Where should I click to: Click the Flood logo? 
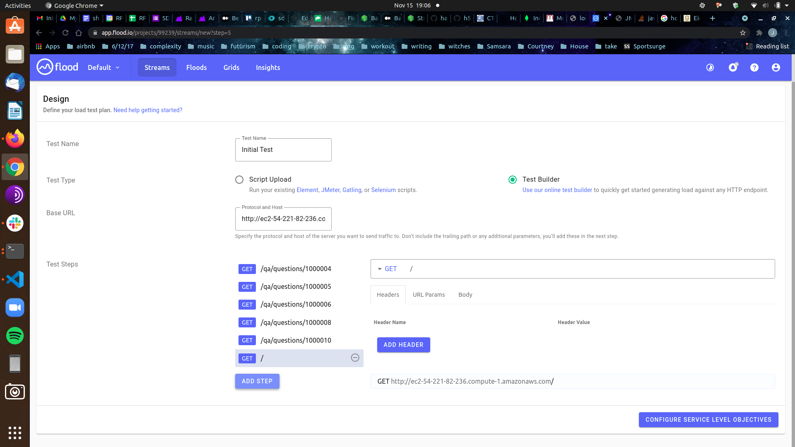point(57,67)
